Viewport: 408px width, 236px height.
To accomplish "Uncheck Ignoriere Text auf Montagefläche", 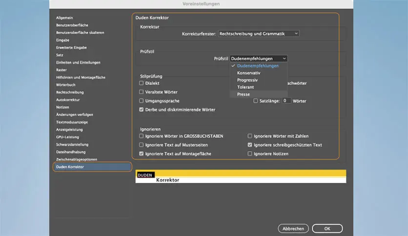I will 142,154.
